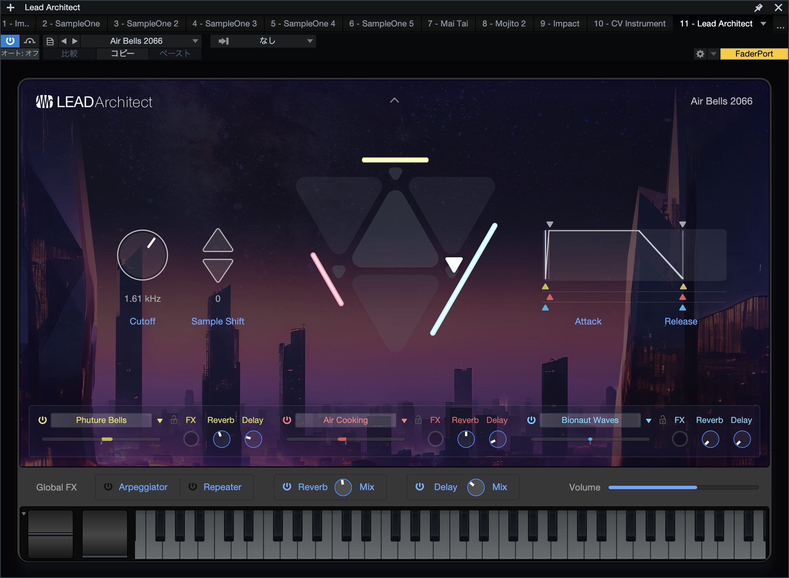This screenshot has width=789, height=578.
Task: Toggle the Global FX Reverb power
Action: pyautogui.click(x=287, y=487)
